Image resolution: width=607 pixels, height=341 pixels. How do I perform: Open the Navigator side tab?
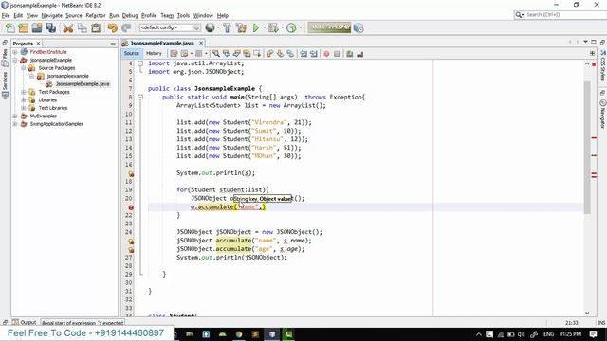pyautogui.click(x=603, y=114)
